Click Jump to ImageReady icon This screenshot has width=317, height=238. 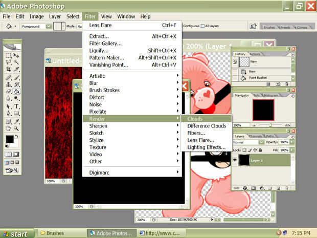tap(12, 170)
